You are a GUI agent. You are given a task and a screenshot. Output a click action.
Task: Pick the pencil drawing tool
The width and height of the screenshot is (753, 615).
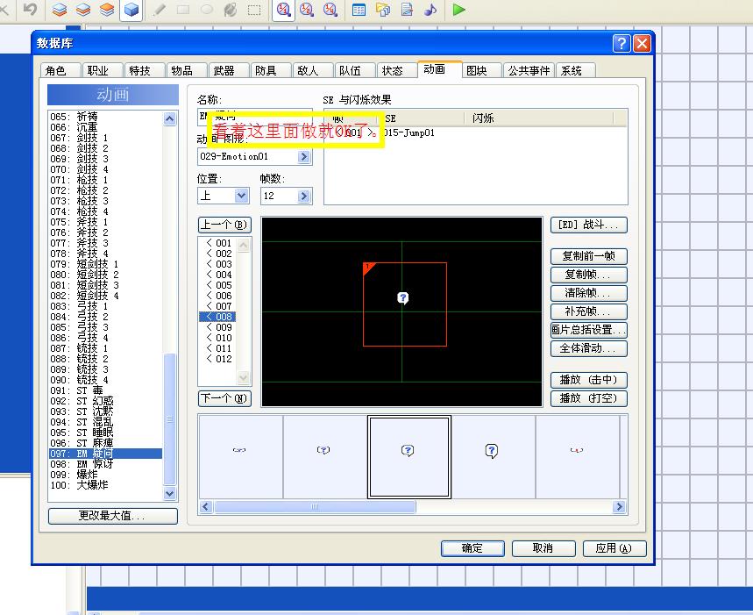pyautogui.click(x=160, y=10)
